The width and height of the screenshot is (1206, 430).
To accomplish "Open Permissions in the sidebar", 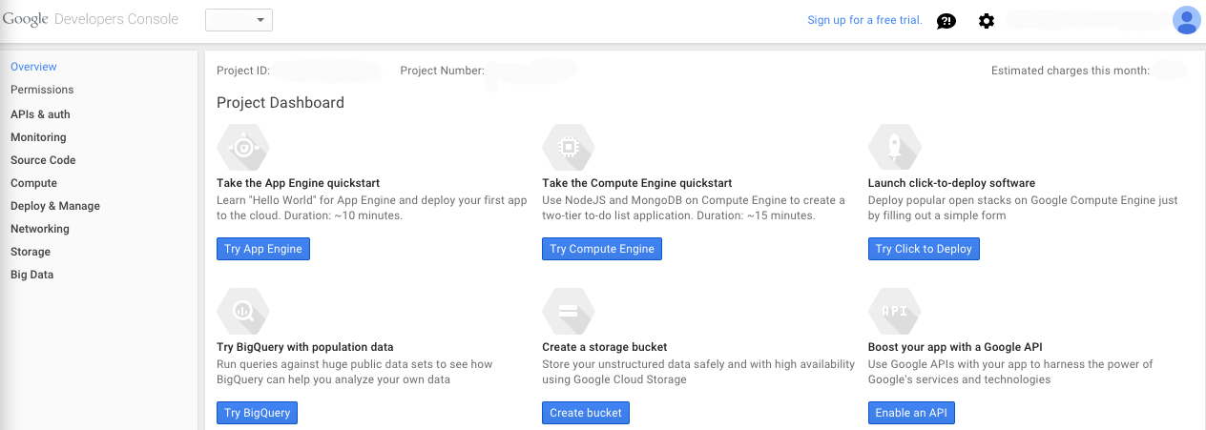I will pyautogui.click(x=42, y=90).
